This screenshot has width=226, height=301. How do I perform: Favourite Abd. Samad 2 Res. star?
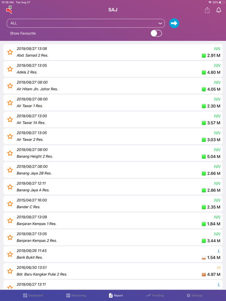(10, 52)
